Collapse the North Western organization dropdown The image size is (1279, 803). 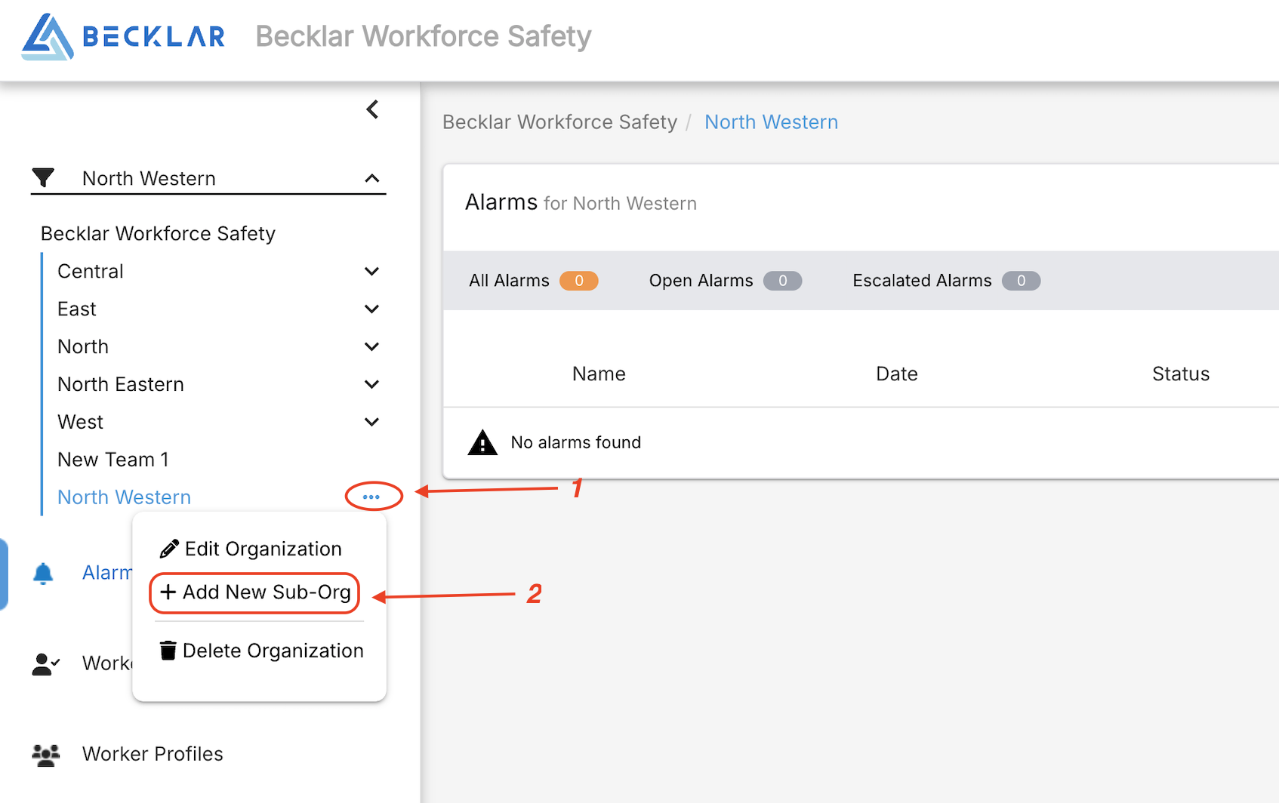pos(371,178)
